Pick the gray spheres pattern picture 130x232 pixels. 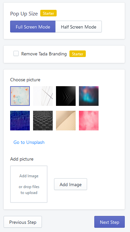[43, 121]
